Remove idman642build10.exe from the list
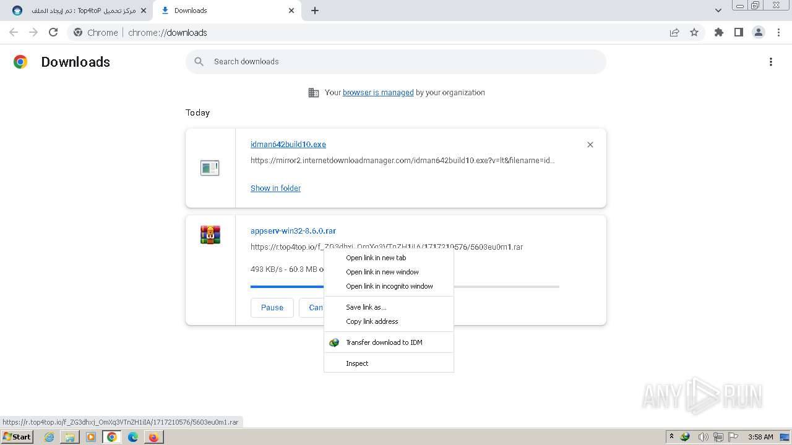792x445 pixels. coord(590,145)
